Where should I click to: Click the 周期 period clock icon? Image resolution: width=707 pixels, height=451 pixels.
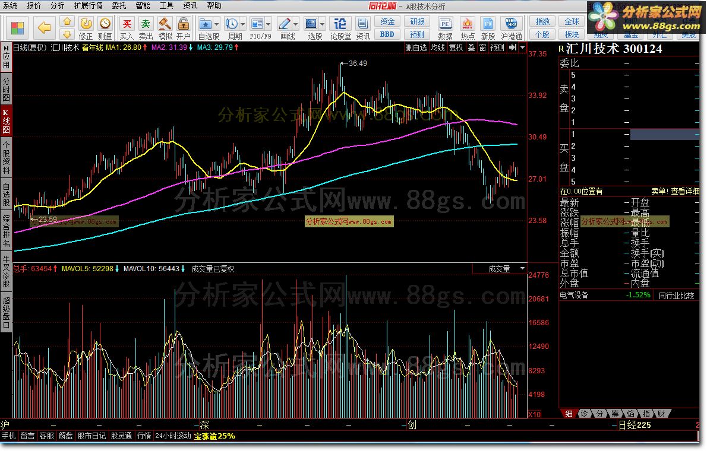(x=232, y=28)
